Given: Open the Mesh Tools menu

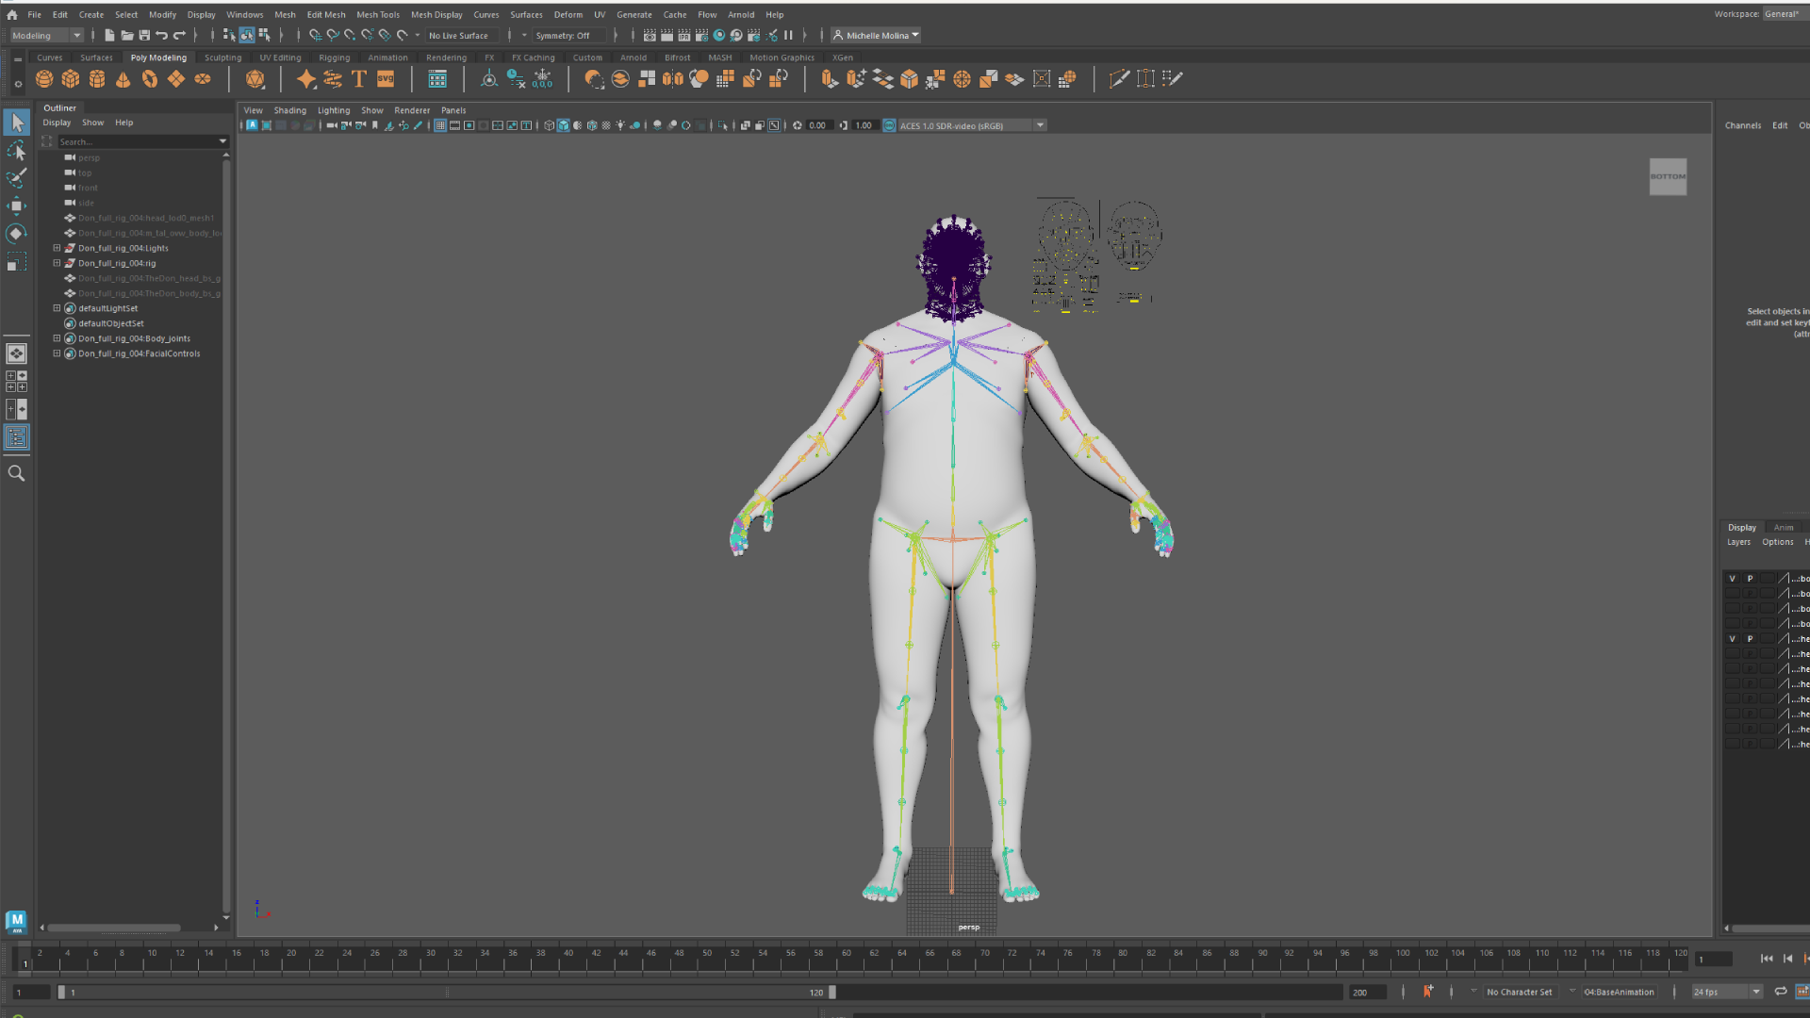Looking at the screenshot, I should pyautogui.click(x=378, y=15).
